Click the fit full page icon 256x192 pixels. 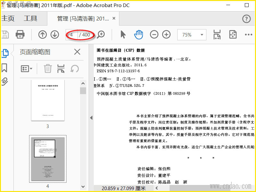pyautogui.click(x=233, y=35)
